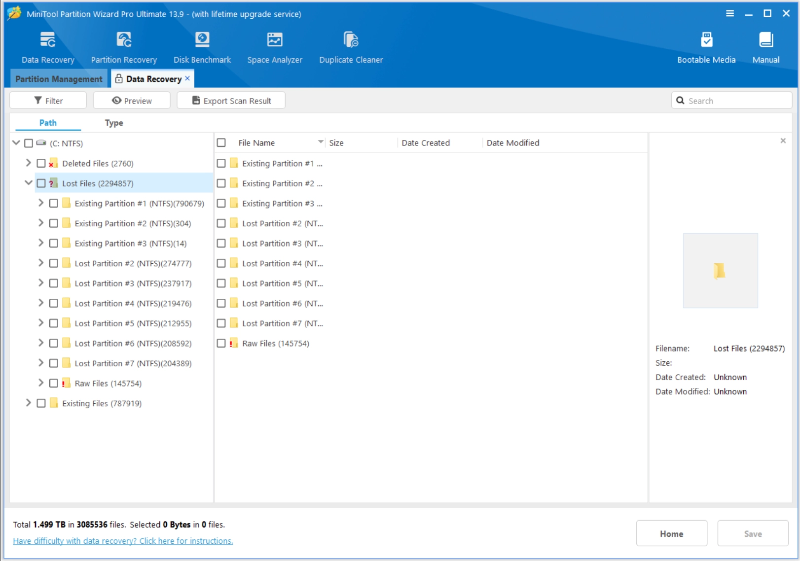Click the Raw Files warning icon in tree
Screen dimensions: 800x561
point(66,383)
